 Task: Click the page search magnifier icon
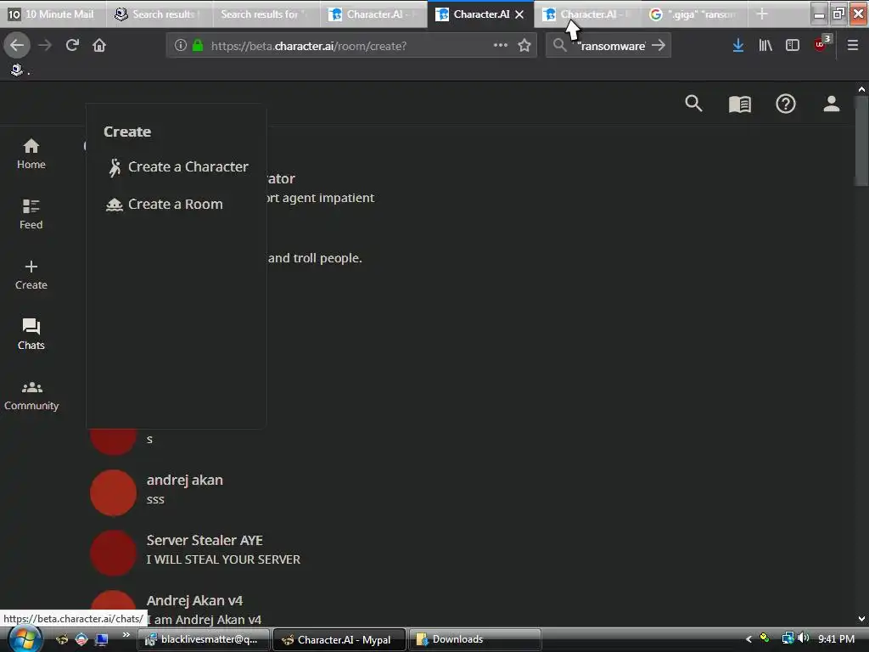pyautogui.click(x=693, y=104)
